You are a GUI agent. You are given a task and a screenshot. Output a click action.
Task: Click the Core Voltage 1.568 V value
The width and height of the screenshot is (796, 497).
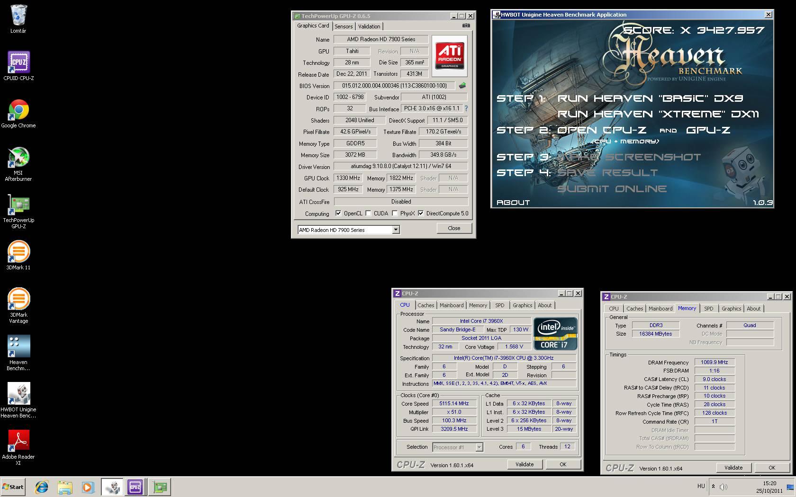pyautogui.click(x=514, y=346)
